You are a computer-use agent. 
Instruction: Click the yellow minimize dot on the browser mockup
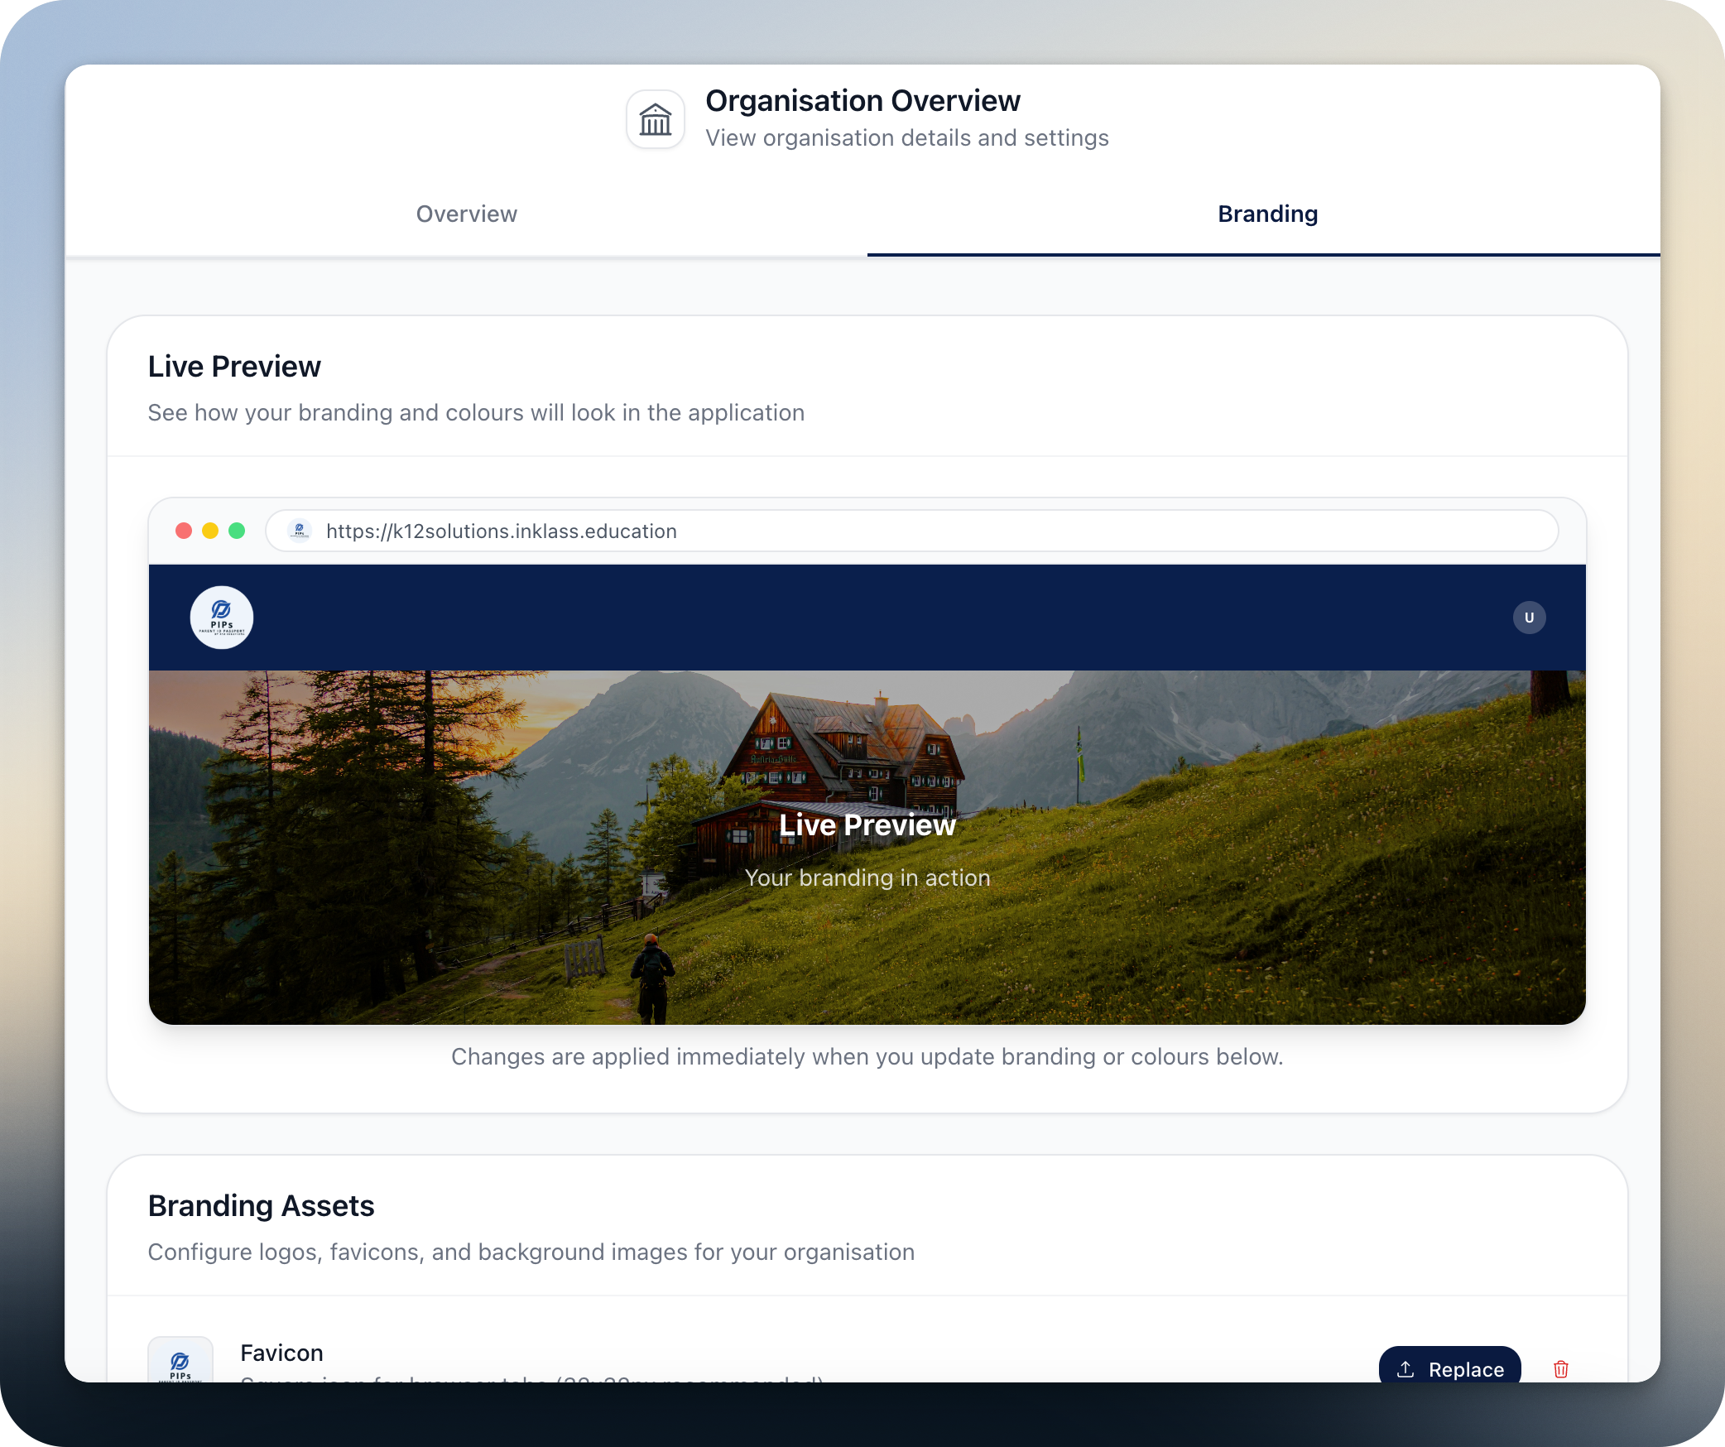pos(210,531)
